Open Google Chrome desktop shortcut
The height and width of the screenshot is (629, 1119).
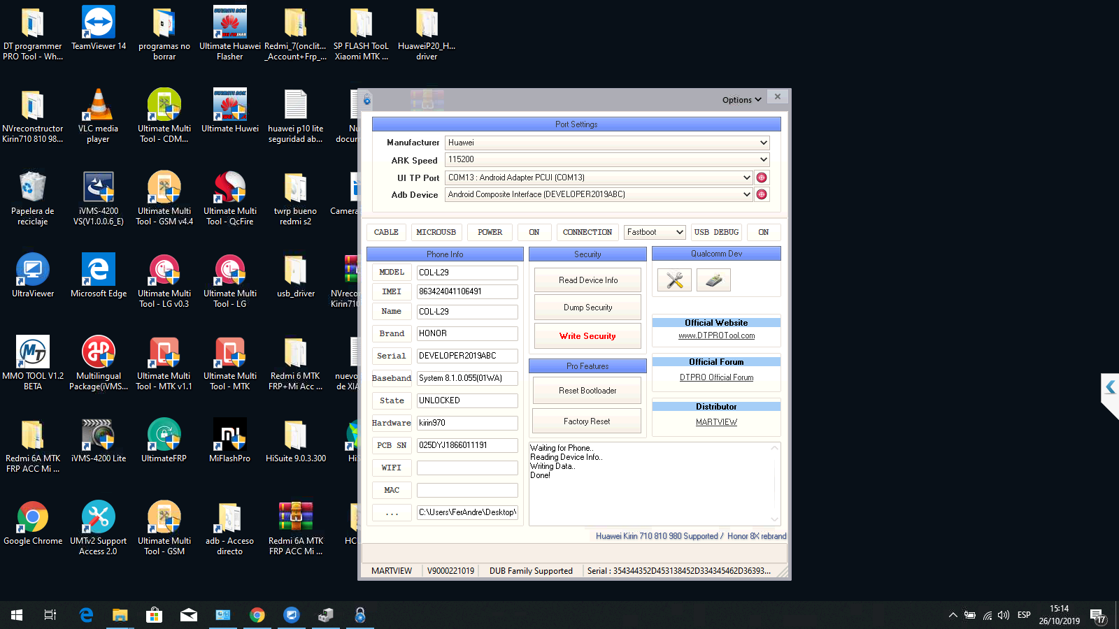33,523
